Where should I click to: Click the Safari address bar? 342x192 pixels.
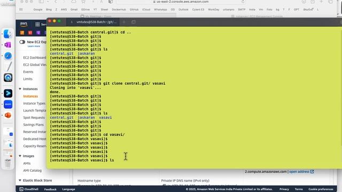(x=181, y=2)
